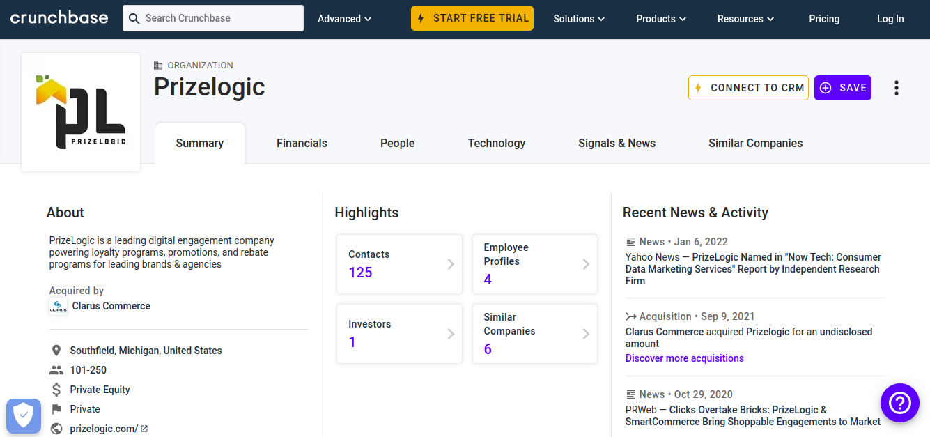Click the Connect to CRM button
This screenshot has width=930, height=437.
coord(748,88)
